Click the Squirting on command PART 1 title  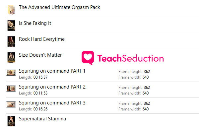point(52,71)
